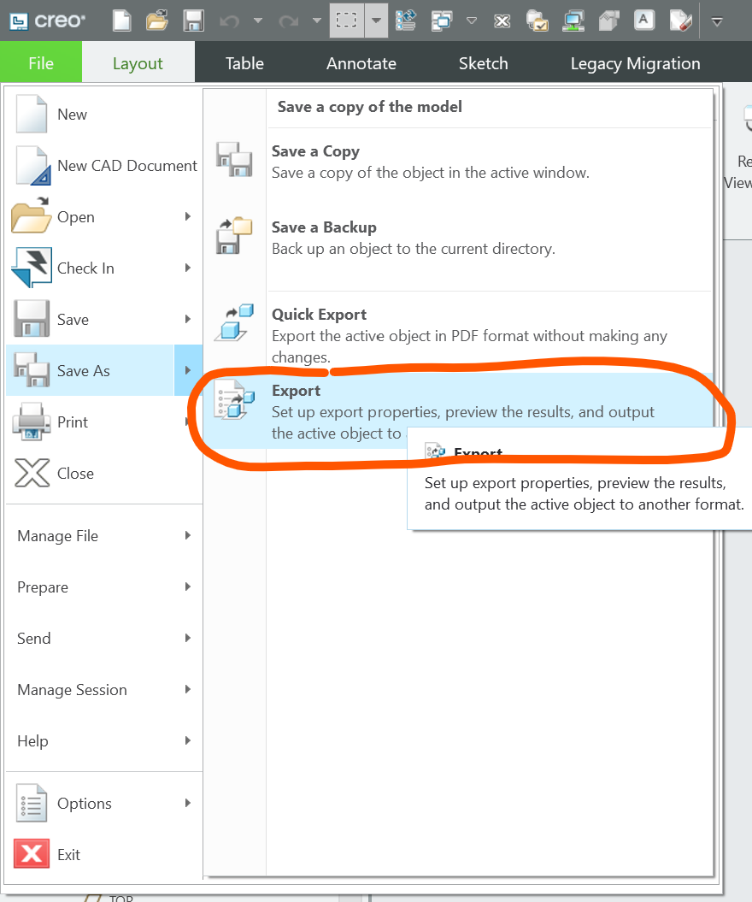Expand the toolbar overflow chevron on the right
752x902 pixels.
pyautogui.click(x=718, y=21)
